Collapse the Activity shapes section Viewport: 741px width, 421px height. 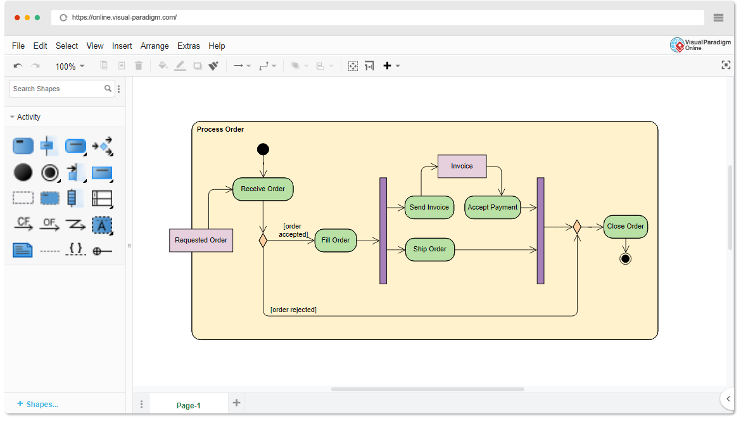[x=11, y=116]
